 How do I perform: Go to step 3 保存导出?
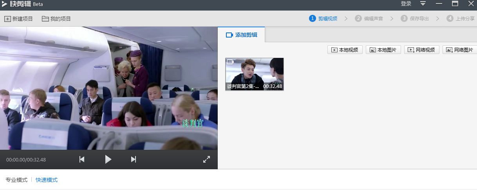click(x=415, y=18)
